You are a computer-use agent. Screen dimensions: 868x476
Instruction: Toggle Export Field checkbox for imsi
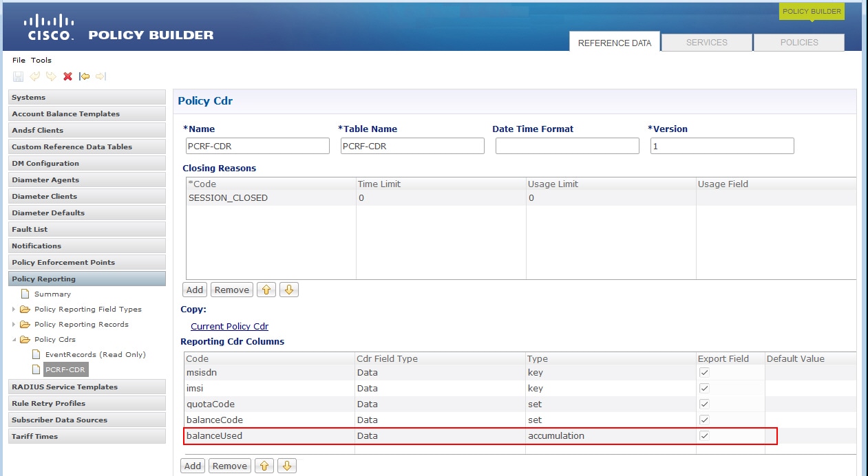tap(704, 388)
